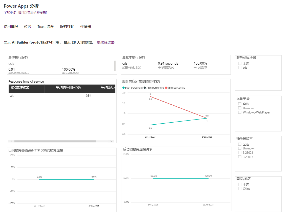This screenshot has height=212, width=290.
Task: Go to the 连接器 tab
Action: coord(86,27)
